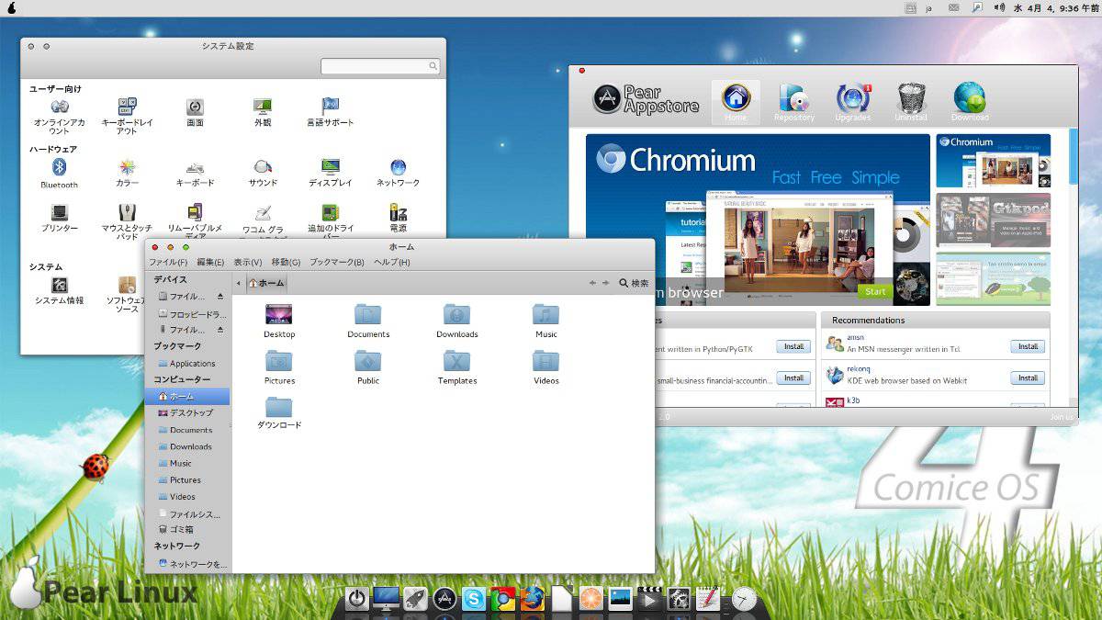Open 表示(V) menu in file manager

(247, 262)
